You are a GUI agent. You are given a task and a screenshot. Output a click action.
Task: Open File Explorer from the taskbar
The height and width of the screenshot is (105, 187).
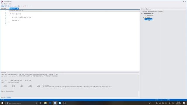click(46, 103)
